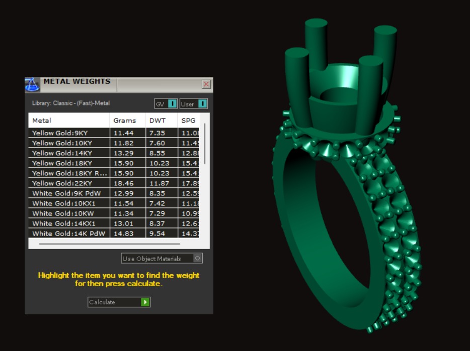Pick the Yellow Gold:18KY row
The image size is (470, 351).
pyautogui.click(x=68, y=163)
